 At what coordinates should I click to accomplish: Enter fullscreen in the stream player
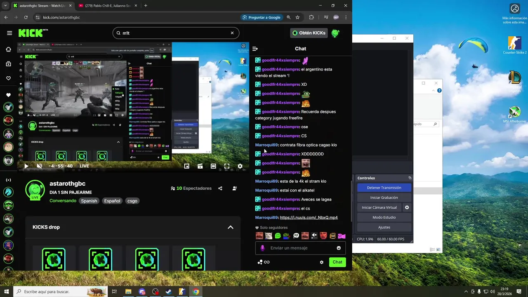pyautogui.click(x=227, y=166)
